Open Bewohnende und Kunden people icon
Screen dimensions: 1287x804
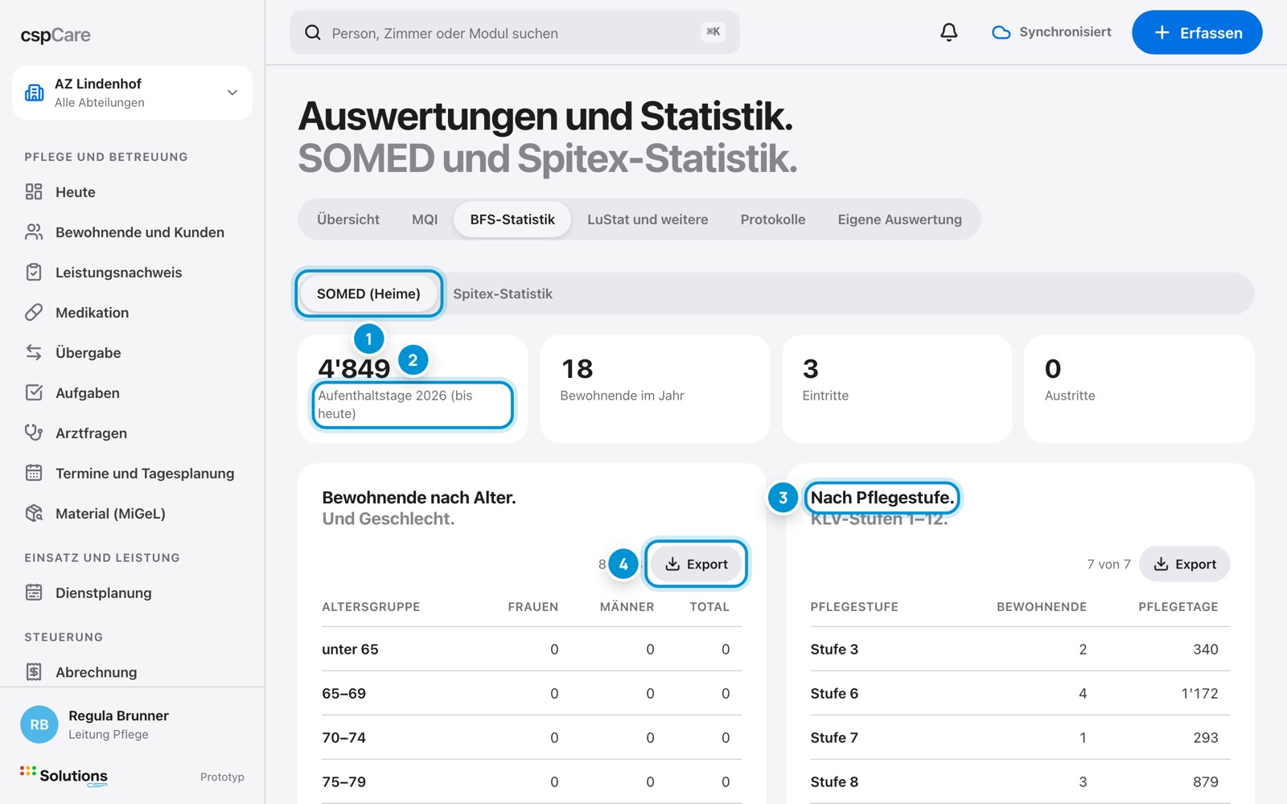click(x=34, y=232)
